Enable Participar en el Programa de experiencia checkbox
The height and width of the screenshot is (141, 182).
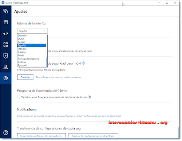(19, 97)
